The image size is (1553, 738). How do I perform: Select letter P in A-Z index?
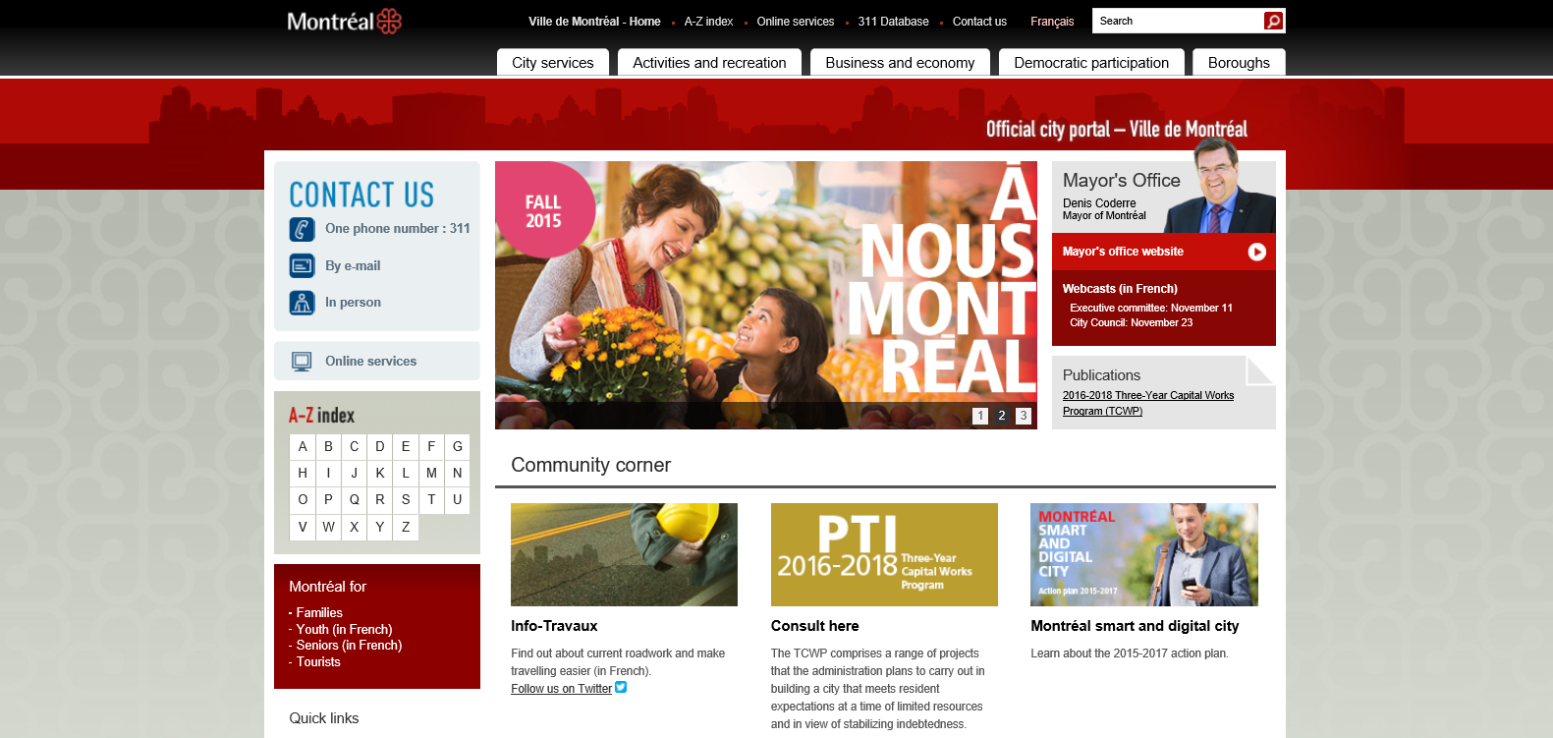click(328, 499)
